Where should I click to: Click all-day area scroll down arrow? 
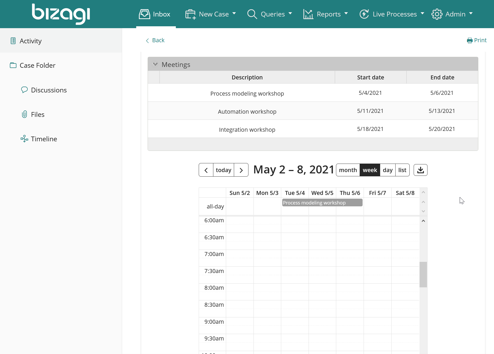coord(423,211)
